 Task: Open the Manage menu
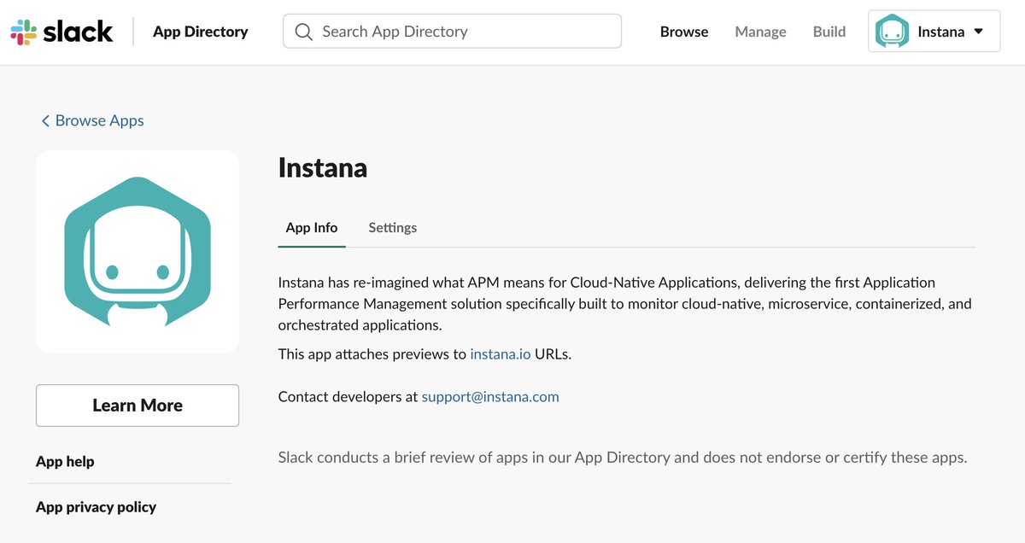tap(760, 32)
